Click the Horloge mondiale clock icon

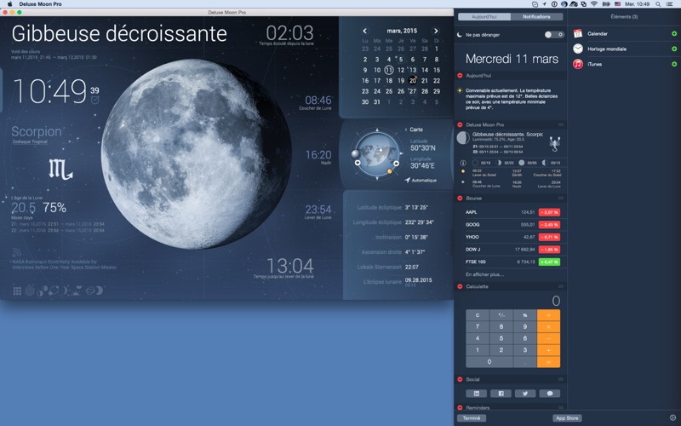(x=578, y=49)
